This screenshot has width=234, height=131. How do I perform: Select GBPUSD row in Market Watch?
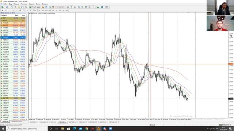(13, 37)
